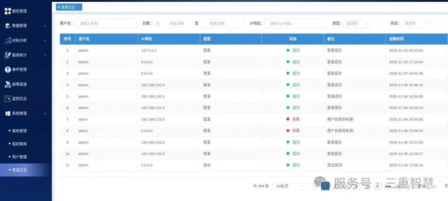Click the calendar icon in date filter

pyautogui.click(x=158, y=23)
